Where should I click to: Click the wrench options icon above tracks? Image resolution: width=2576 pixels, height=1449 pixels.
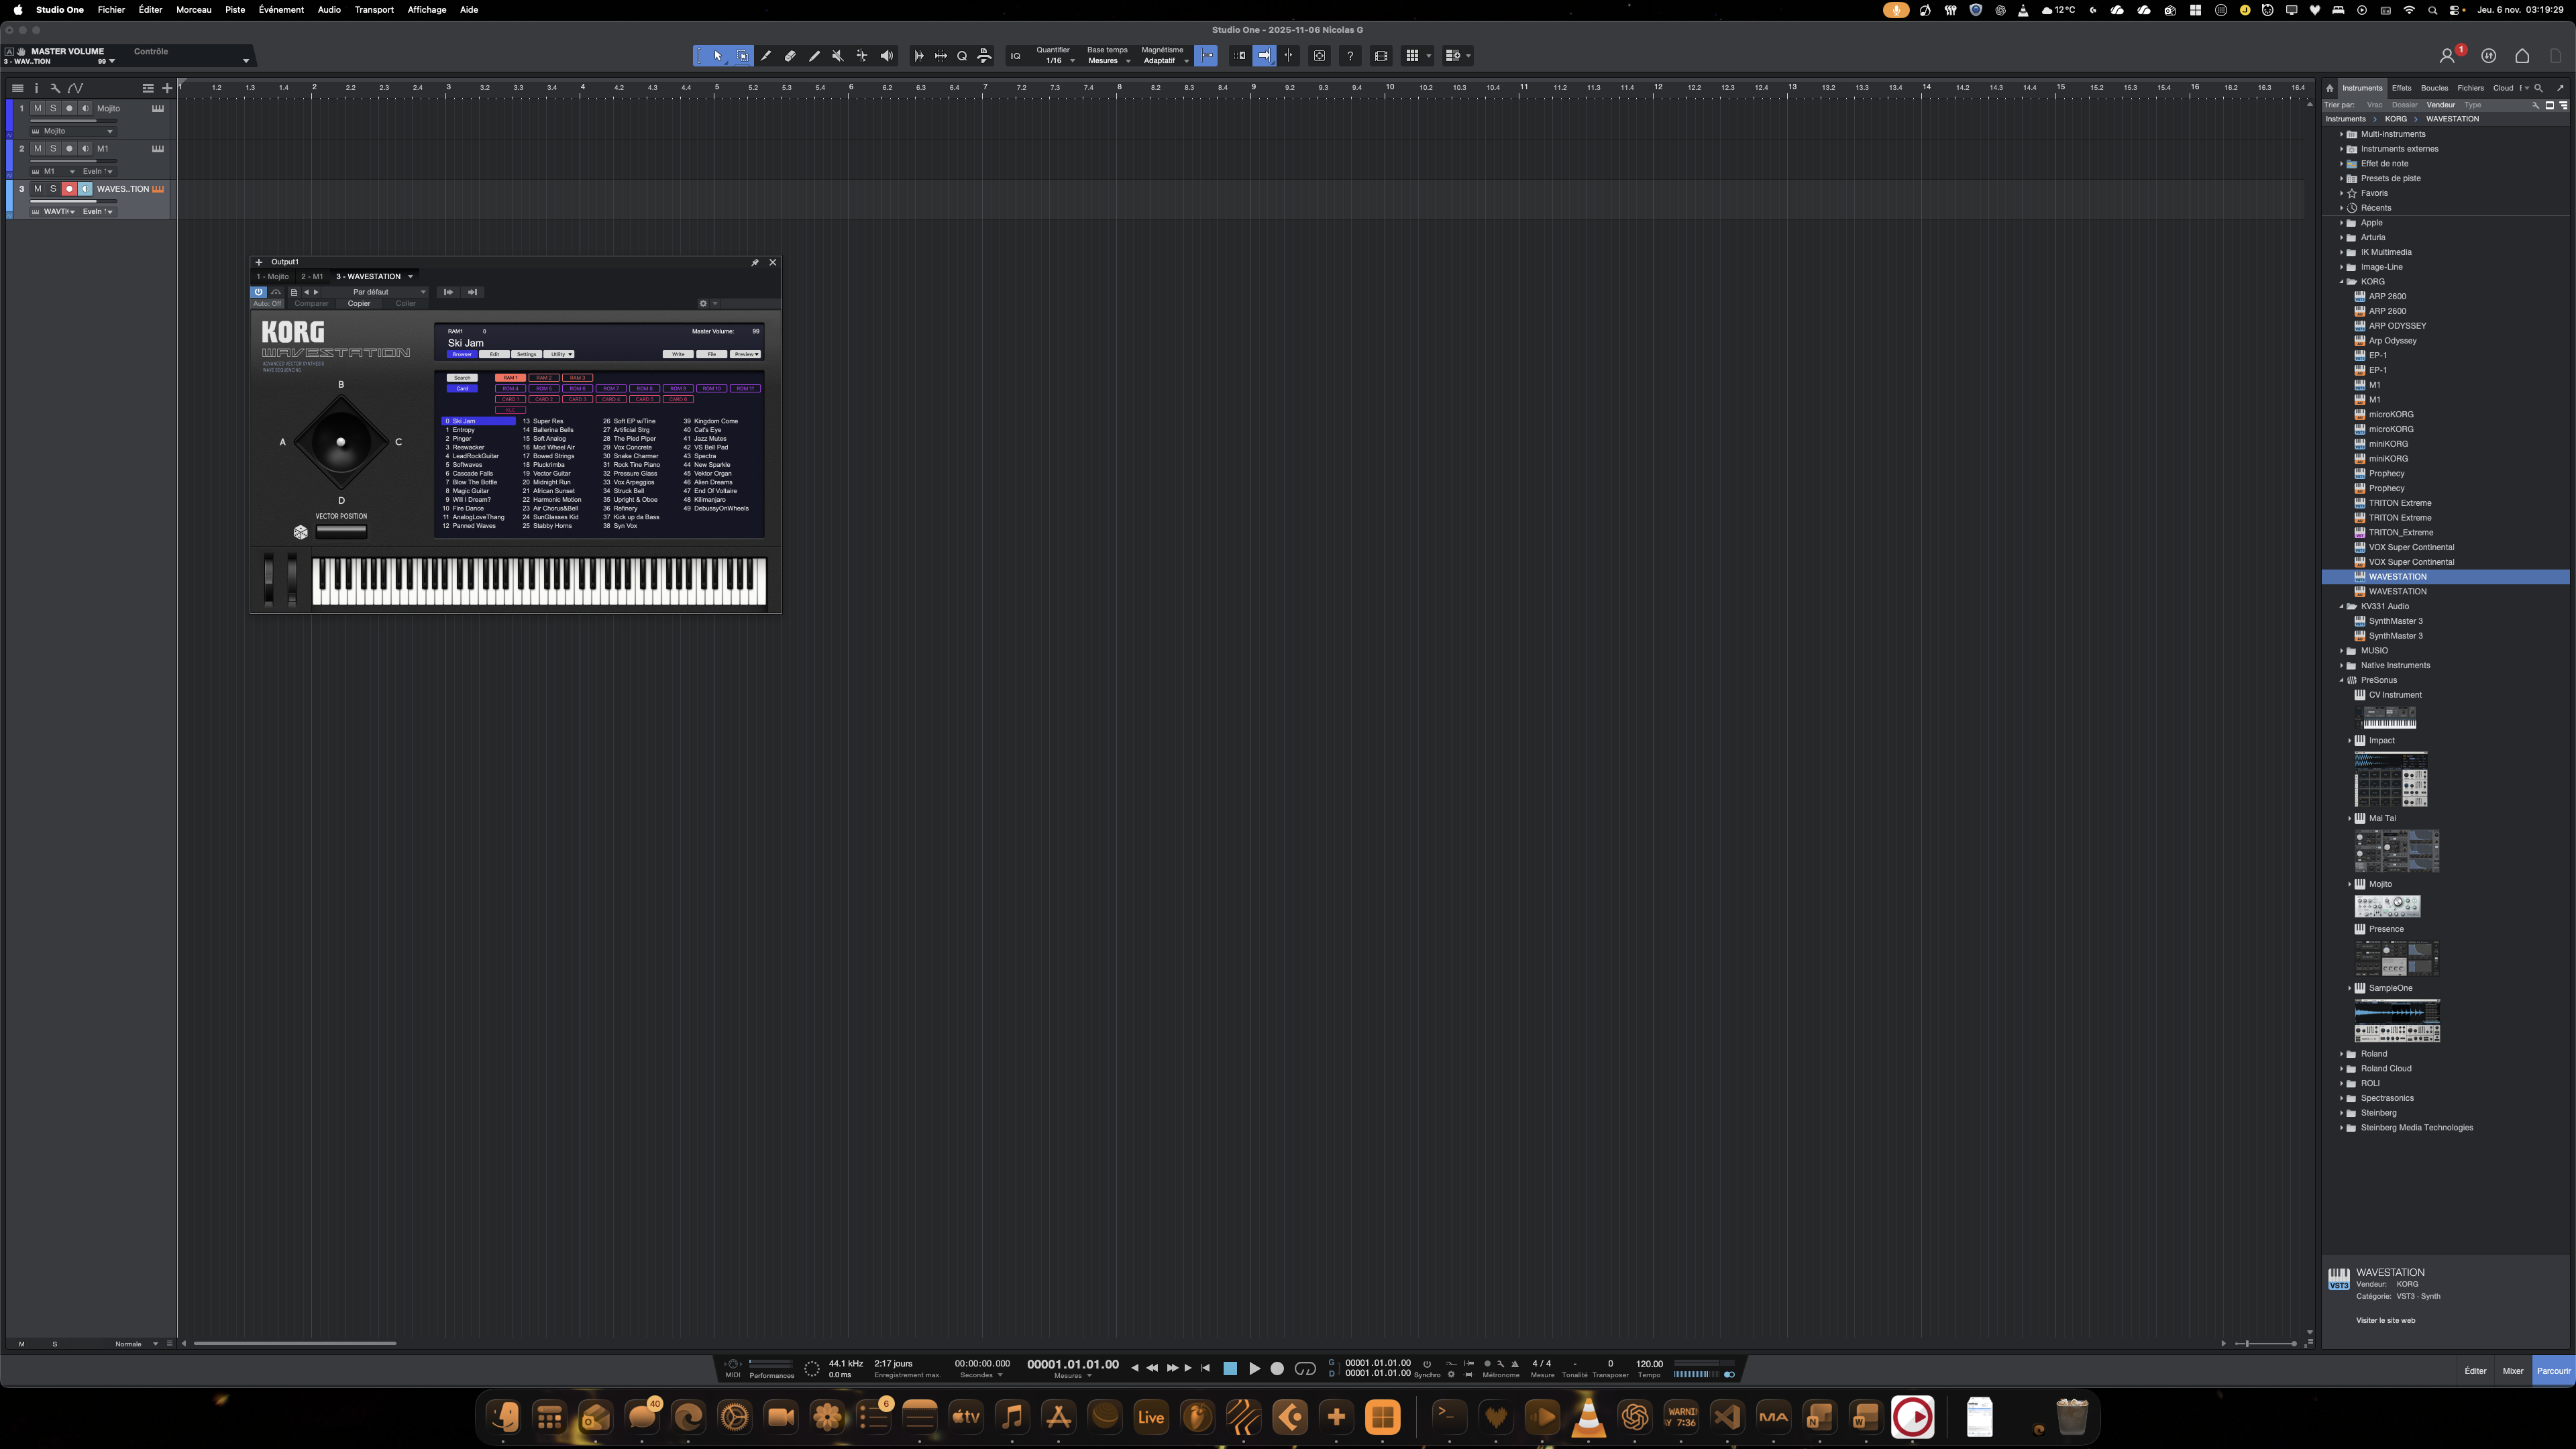[55, 88]
